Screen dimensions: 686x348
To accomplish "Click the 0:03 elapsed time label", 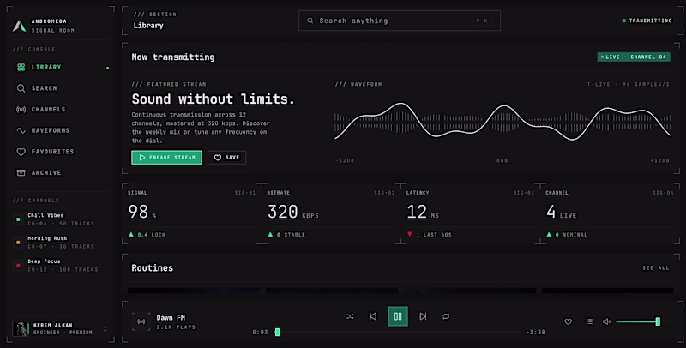I will tap(260, 333).
